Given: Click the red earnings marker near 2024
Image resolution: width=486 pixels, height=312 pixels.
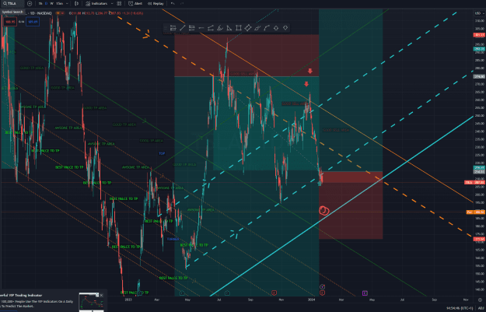Looking at the screenshot, I should point(322,293).
